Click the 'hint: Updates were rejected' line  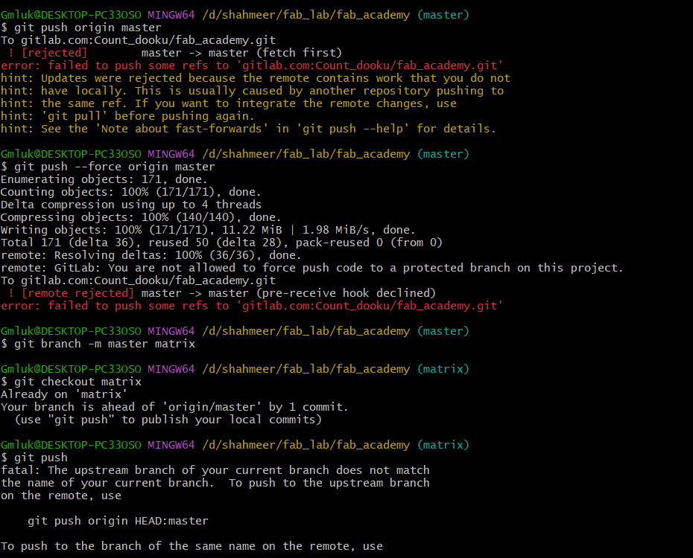coord(256,79)
